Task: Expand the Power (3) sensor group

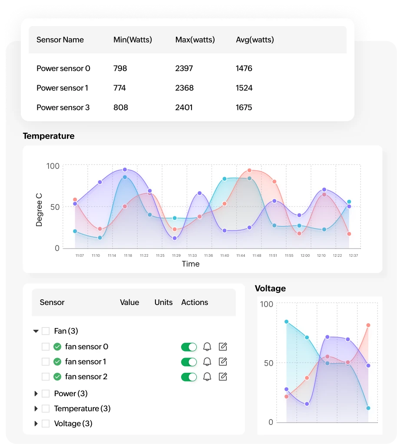Action: [x=36, y=394]
